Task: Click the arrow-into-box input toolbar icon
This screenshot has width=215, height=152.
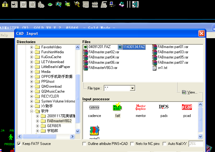Action: (14, 4)
